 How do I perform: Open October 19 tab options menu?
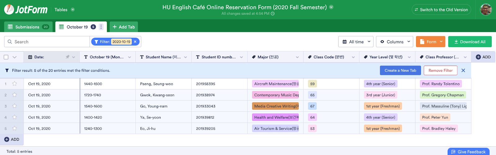101,27
